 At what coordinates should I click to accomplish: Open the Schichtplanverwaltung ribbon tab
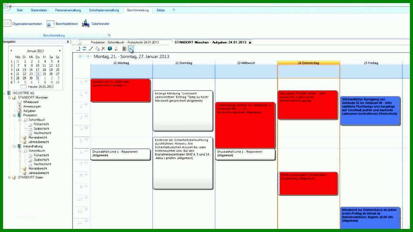(104, 10)
